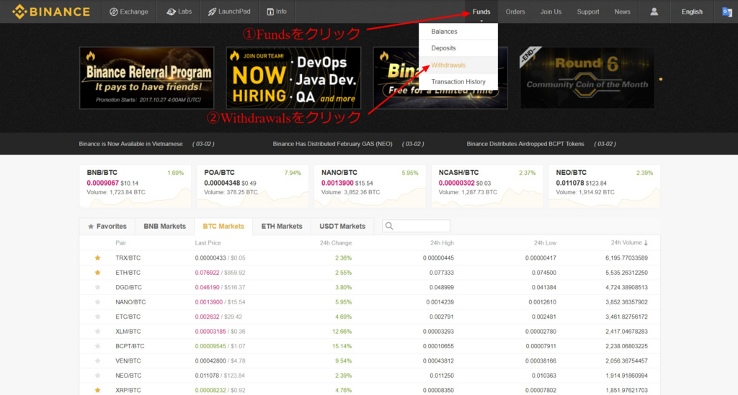
Task: Open the NANO/BTC ticker card
Action: [x=370, y=186]
